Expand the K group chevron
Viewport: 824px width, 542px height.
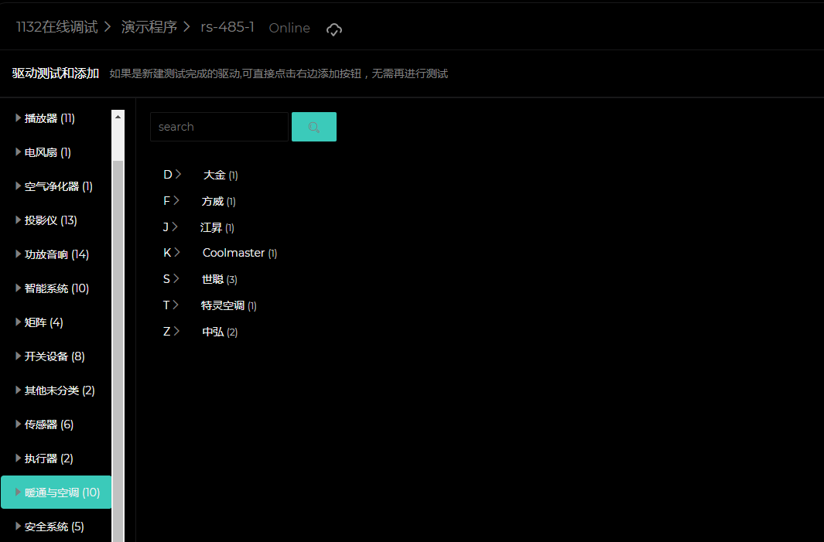point(178,253)
